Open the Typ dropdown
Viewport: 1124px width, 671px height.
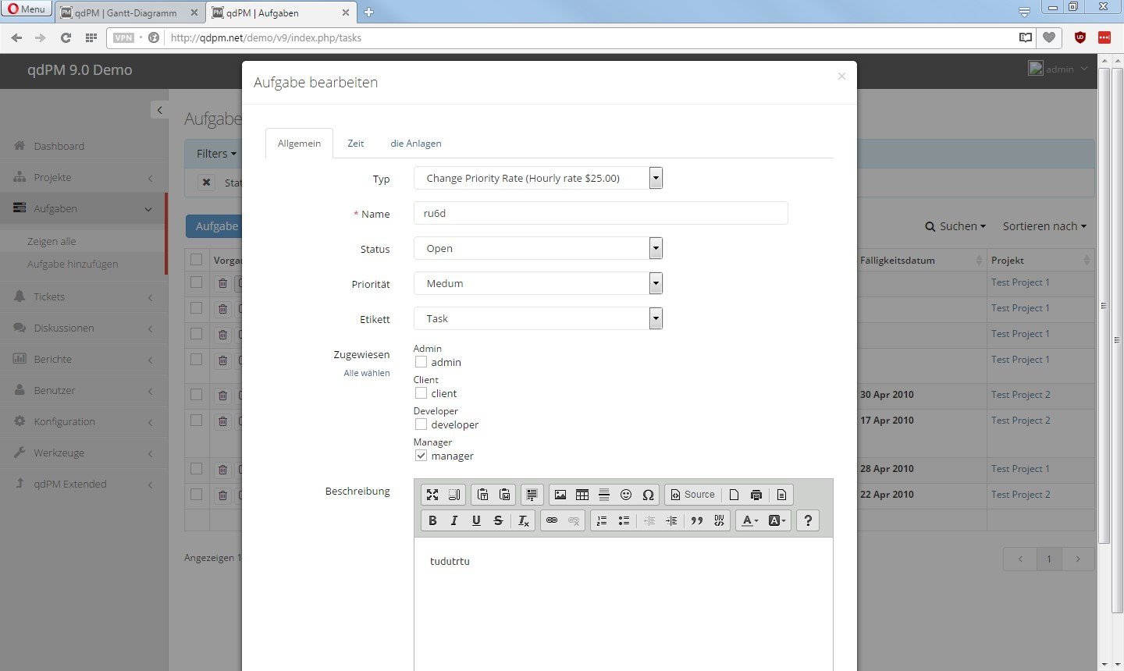pyautogui.click(x=538, y=178)
